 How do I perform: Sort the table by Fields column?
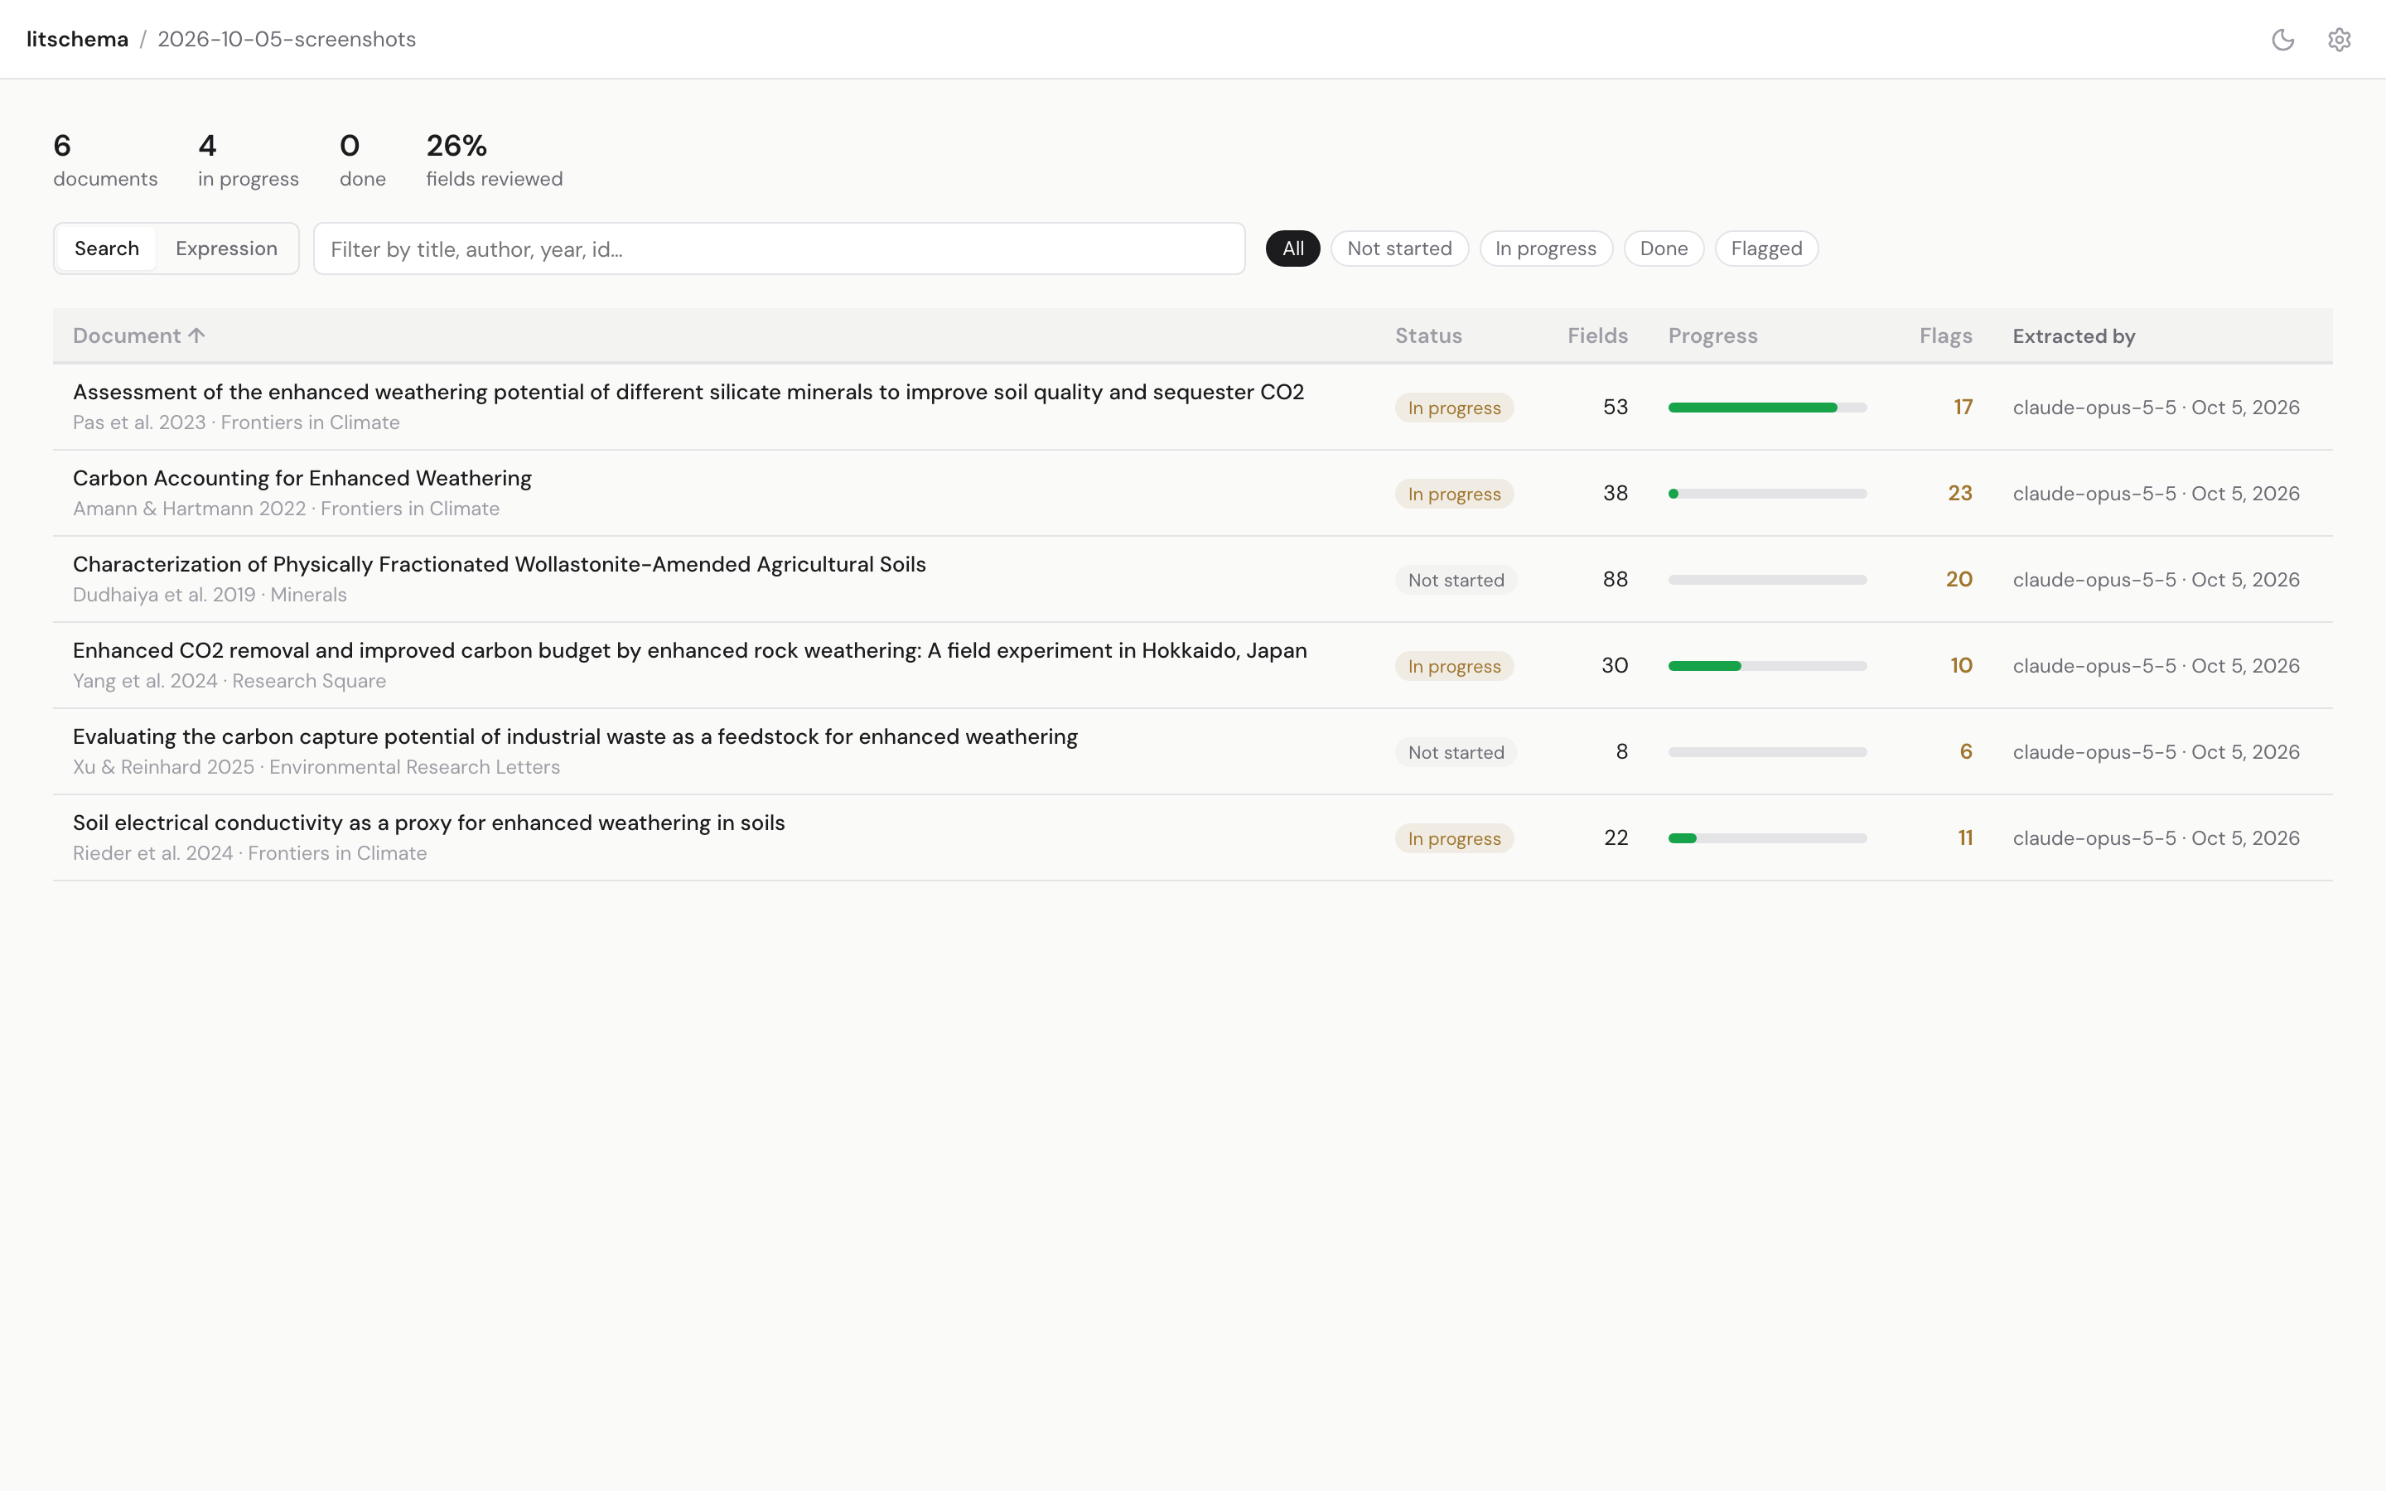1597,335
